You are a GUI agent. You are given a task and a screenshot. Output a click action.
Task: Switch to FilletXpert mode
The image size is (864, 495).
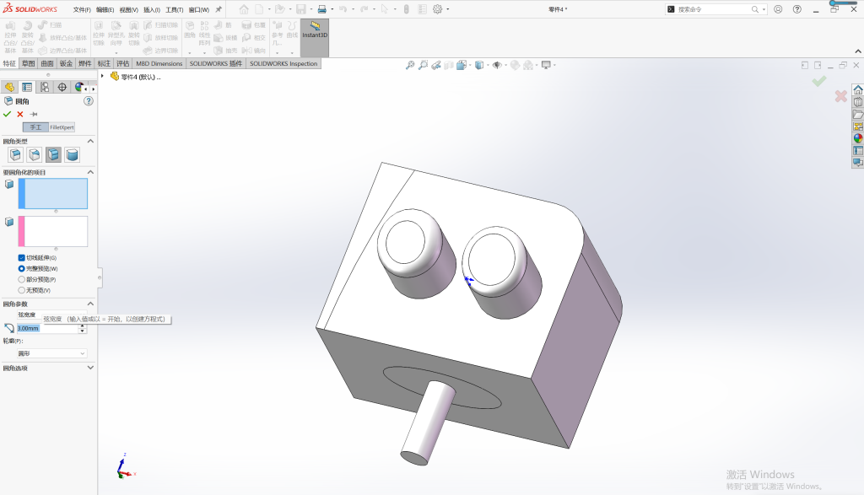pos(62,127)
